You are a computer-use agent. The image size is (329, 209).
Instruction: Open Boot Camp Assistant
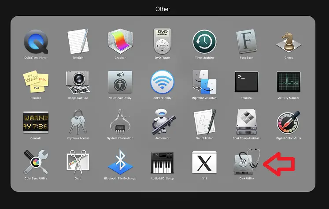tap(247, 122)
